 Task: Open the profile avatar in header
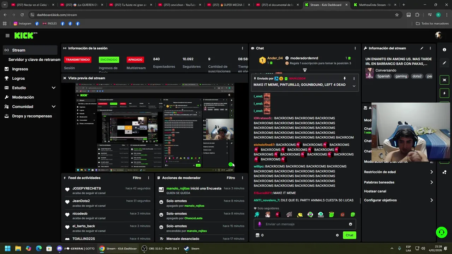click(x=439, y=35)
